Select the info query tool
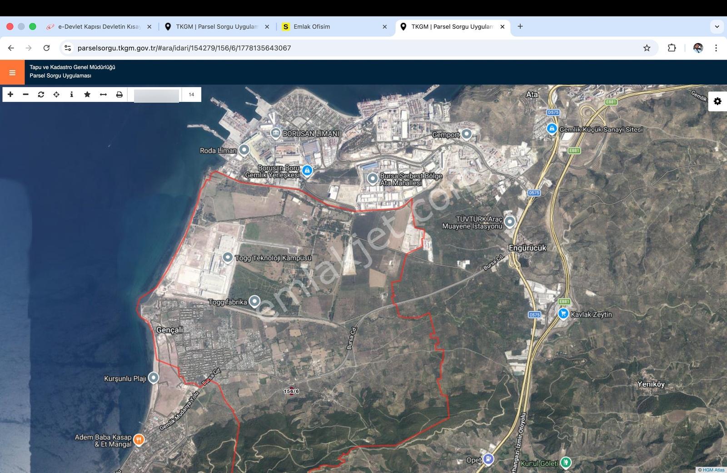Image resolution: width=727 pixels, height=473 pixels. pyautogui.click(x=71, y=95)
